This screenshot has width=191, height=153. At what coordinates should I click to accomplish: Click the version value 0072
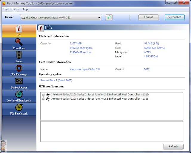[147, 69]
